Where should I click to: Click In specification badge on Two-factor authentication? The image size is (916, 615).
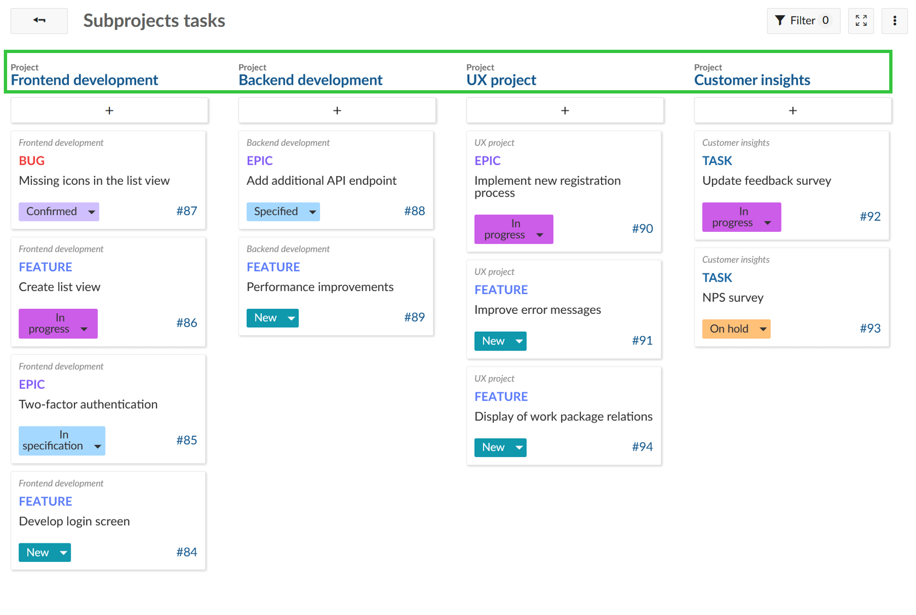coord(61,440)
